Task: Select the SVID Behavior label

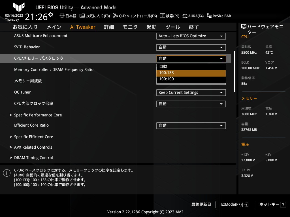Action: tap(27, 47)
